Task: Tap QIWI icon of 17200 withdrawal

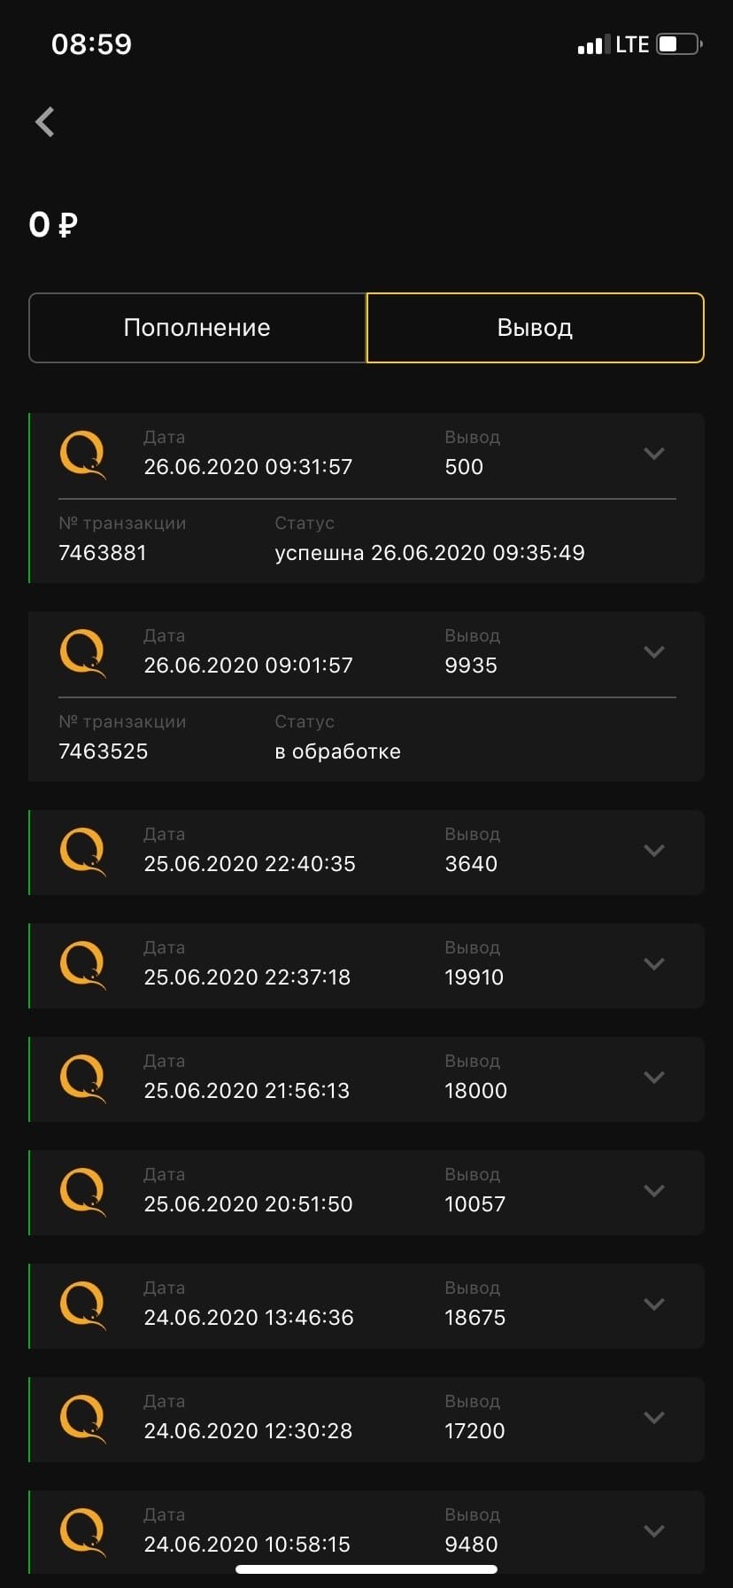Action: (82, 1418)
